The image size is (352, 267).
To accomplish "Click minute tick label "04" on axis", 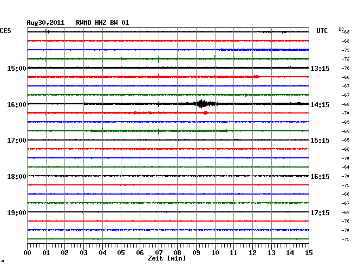I will point(102,252).
